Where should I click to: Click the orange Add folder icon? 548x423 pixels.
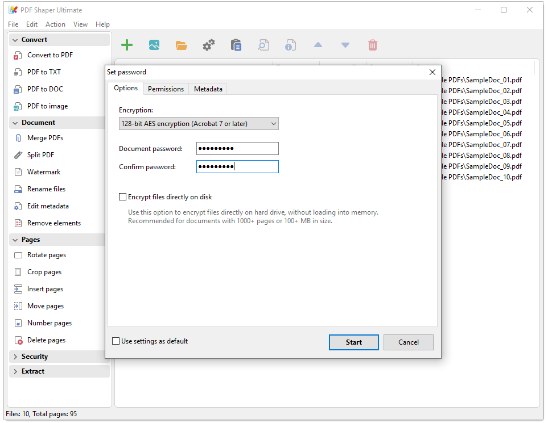click(182, 45)
